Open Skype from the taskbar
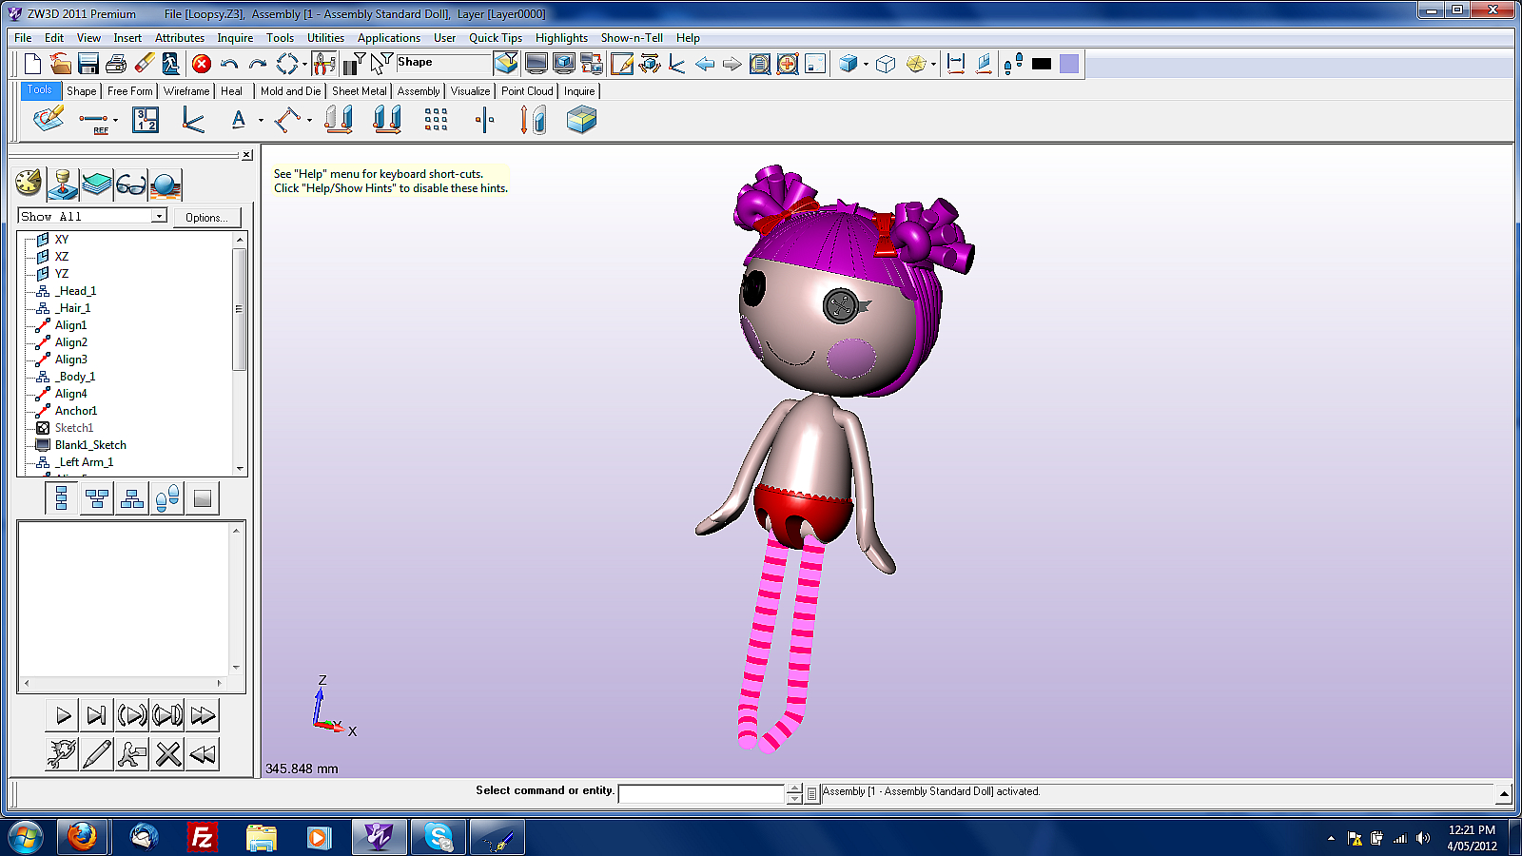The width and height of the screenshot is (1522, 856). point(438,837)
